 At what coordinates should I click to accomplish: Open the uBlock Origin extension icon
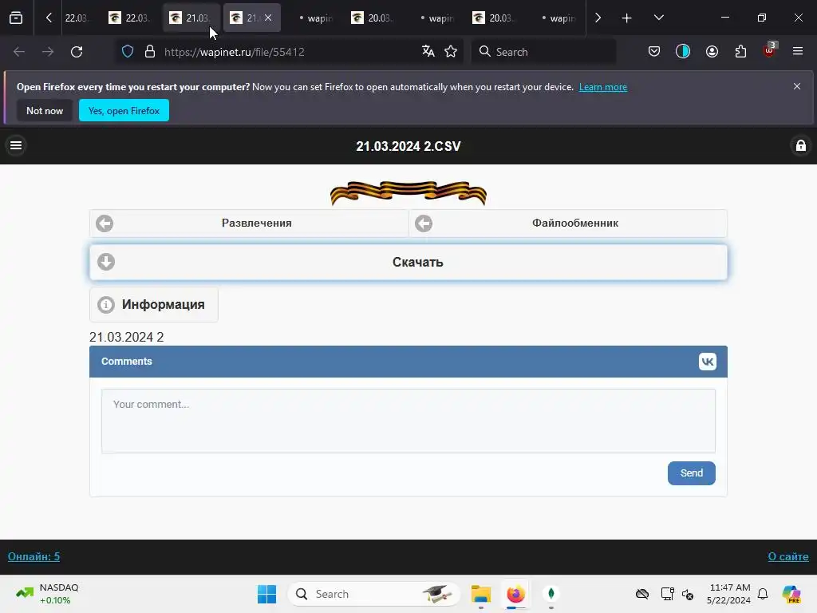(770, 51)
